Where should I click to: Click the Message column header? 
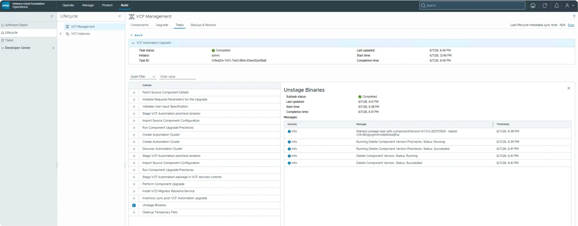[x=361, y=124]
